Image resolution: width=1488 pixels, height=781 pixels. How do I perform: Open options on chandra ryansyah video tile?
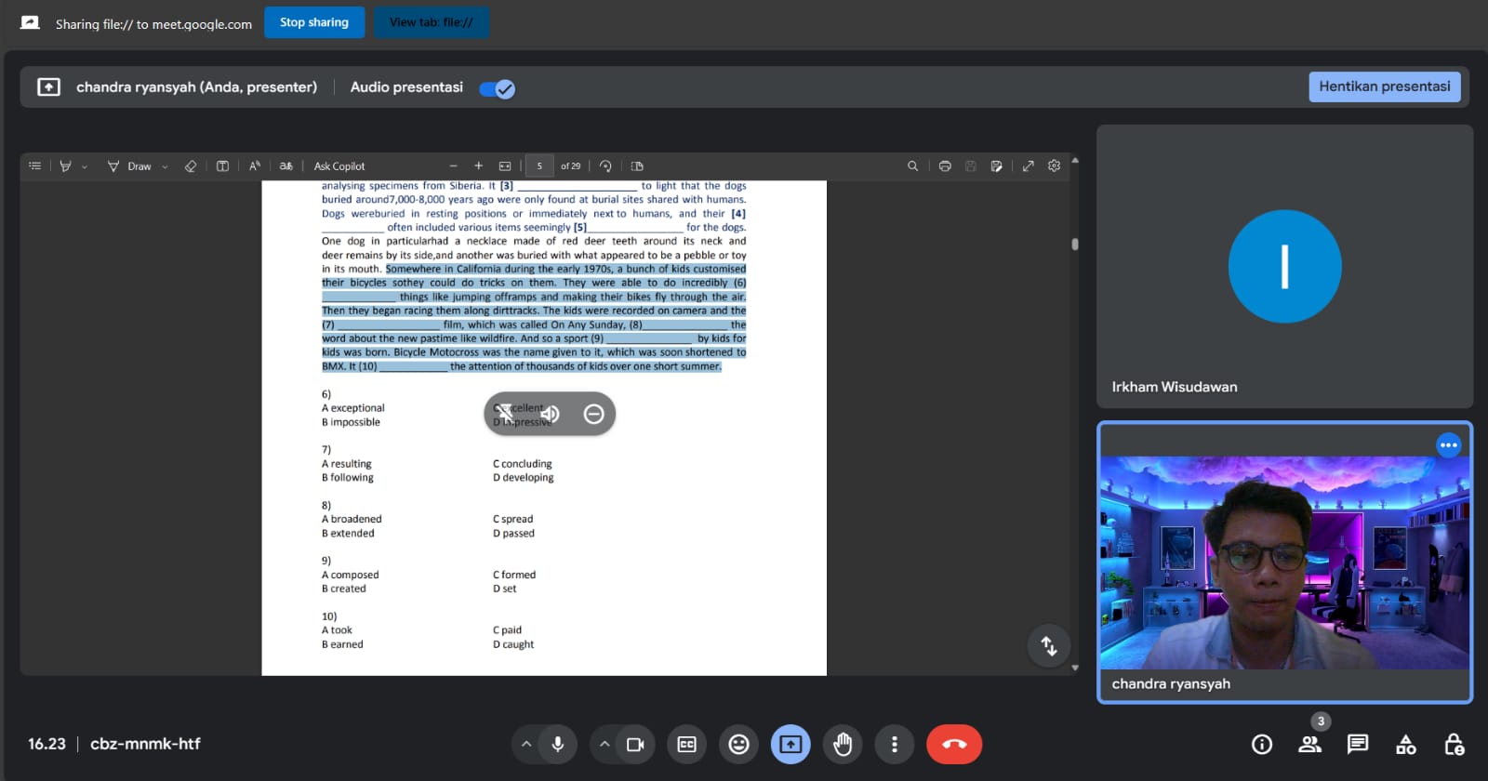pyautogui.click(x=1449, y=445)
